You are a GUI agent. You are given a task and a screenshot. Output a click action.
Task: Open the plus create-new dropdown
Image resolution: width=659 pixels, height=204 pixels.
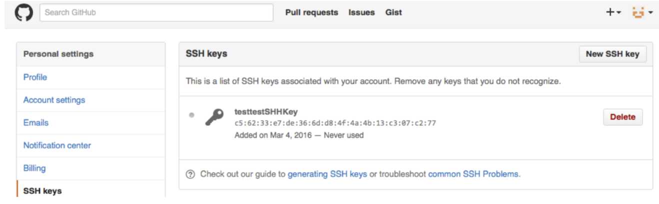click(613, 12)
